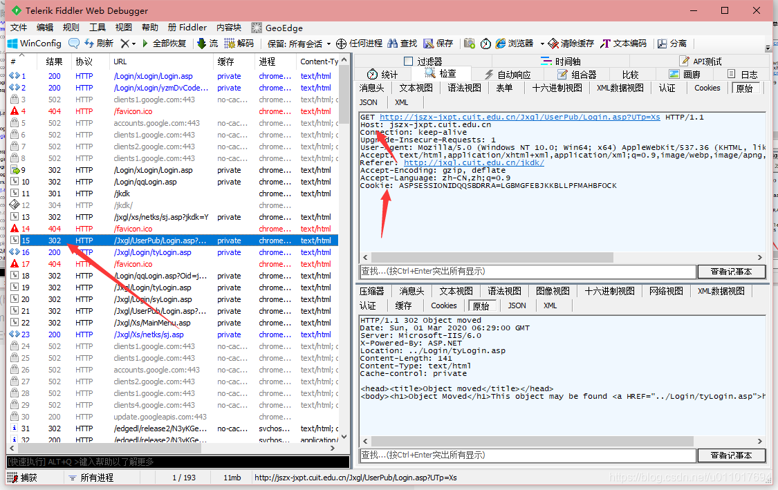Toggle the 过滤器 checkbox tab
Viewport: 778px width, 490px height.
pos(423,61)
